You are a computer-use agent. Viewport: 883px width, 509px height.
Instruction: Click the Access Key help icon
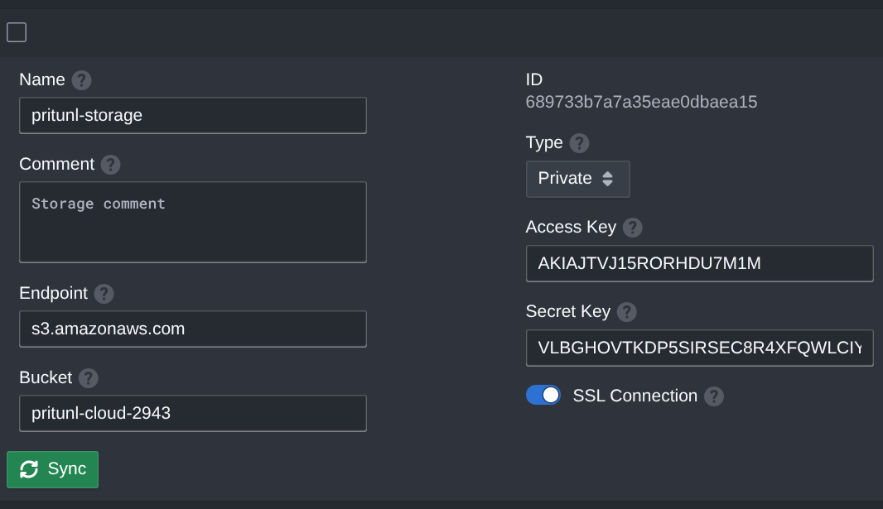[x=632, y=227]
